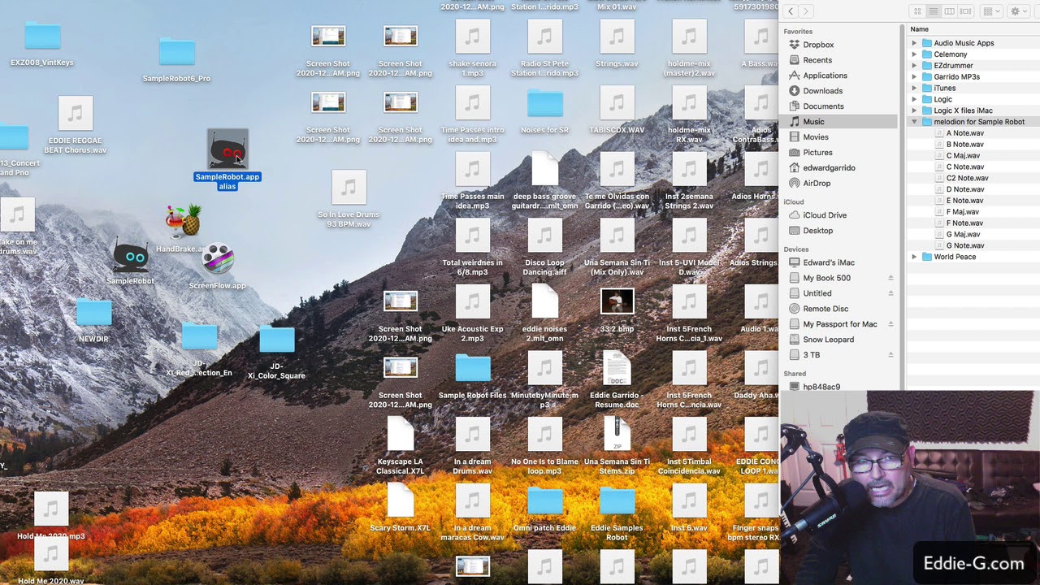Select So In Love Drums 93 BPM.wav icon
This screenshot has height=585, width=1040.
pos(349,188)
